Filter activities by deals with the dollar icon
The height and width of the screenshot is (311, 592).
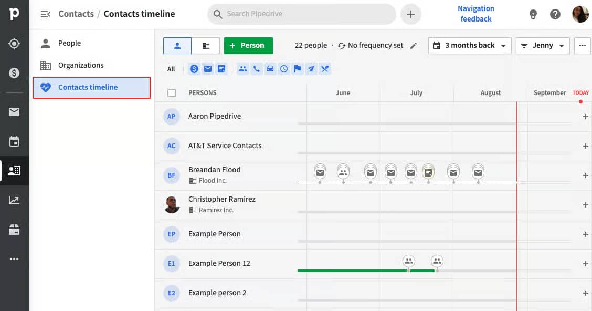[x=194, y=69]
